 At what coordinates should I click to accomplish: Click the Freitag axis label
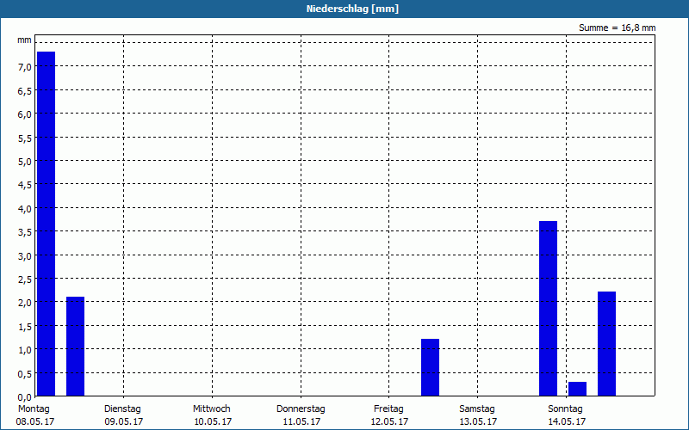389,409
